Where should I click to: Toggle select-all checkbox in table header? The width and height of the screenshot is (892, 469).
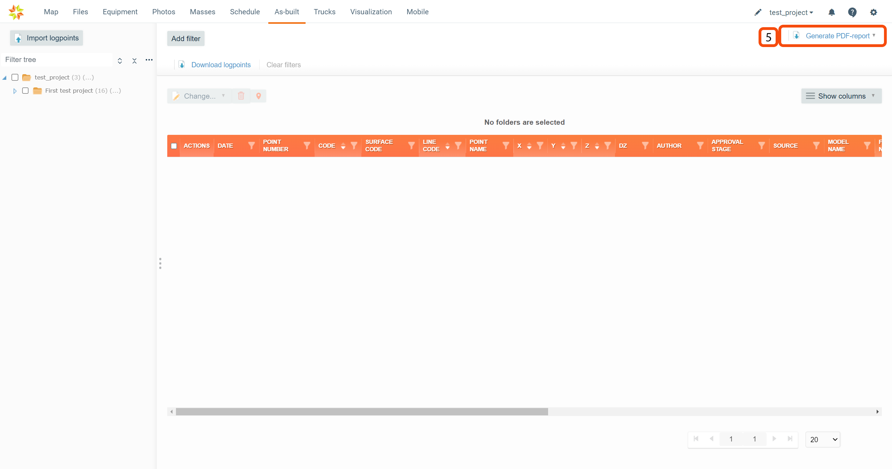tap(174, 146)
